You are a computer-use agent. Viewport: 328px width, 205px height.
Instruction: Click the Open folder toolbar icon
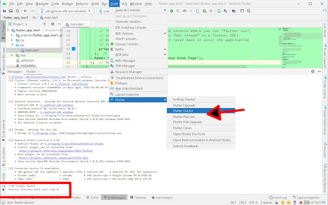pos(4,11)
